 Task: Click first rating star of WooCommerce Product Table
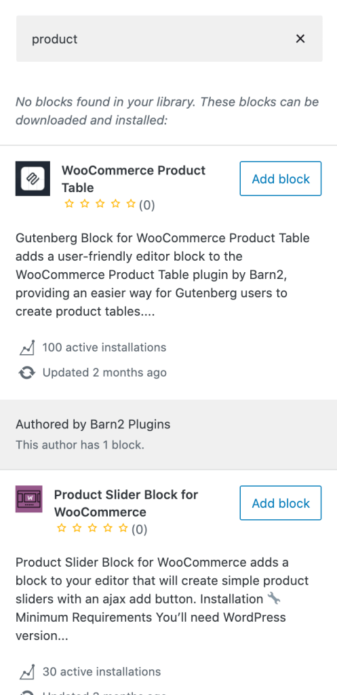point(69,204)
